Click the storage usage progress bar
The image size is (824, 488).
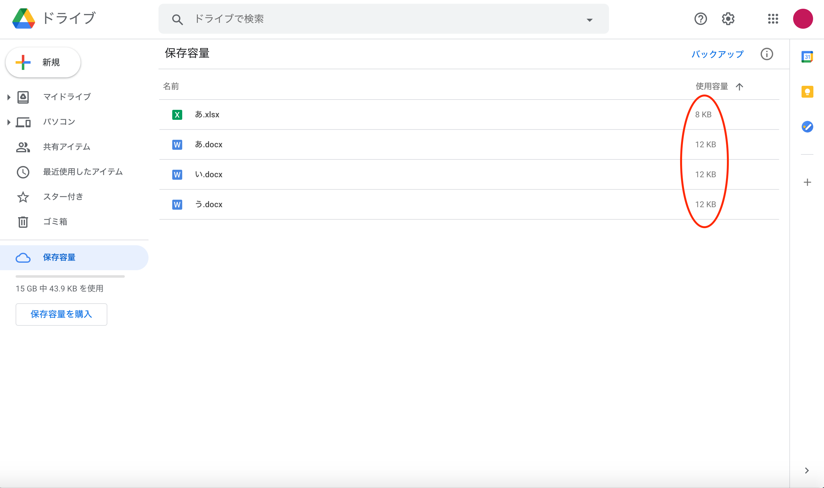coord(70,276)
